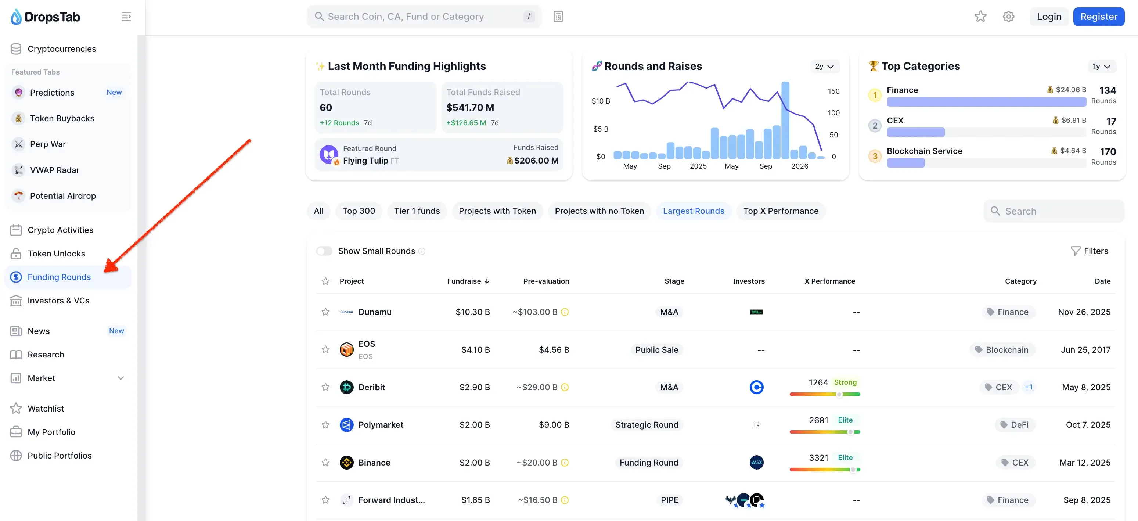Viewport: 1138px width, 521px height.
Task: Open Coinbase investor icon in Deribit row
Action: tap(756, 388)
